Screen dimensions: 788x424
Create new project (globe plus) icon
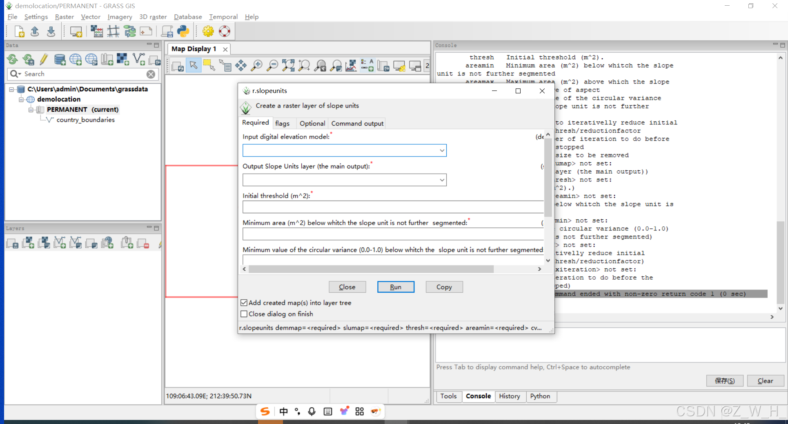76,60
